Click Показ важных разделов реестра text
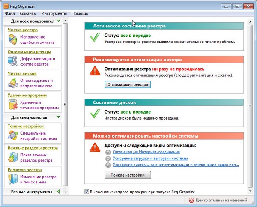The height and width of the screenshot is (207, 257). [x=36, y=158]
